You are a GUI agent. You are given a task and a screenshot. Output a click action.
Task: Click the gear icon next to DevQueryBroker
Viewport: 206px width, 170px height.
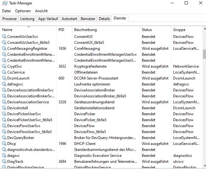click(x=4, y=138)
